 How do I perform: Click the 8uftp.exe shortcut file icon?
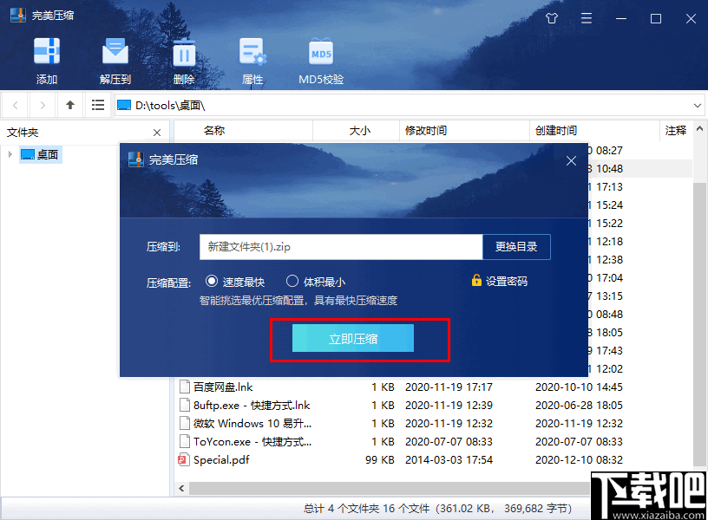pos(184,405)
